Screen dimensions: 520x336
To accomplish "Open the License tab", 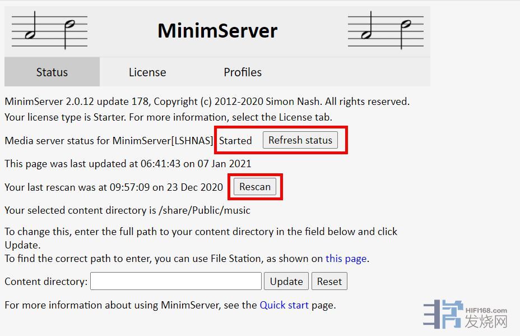I will [x=147, y=72].
